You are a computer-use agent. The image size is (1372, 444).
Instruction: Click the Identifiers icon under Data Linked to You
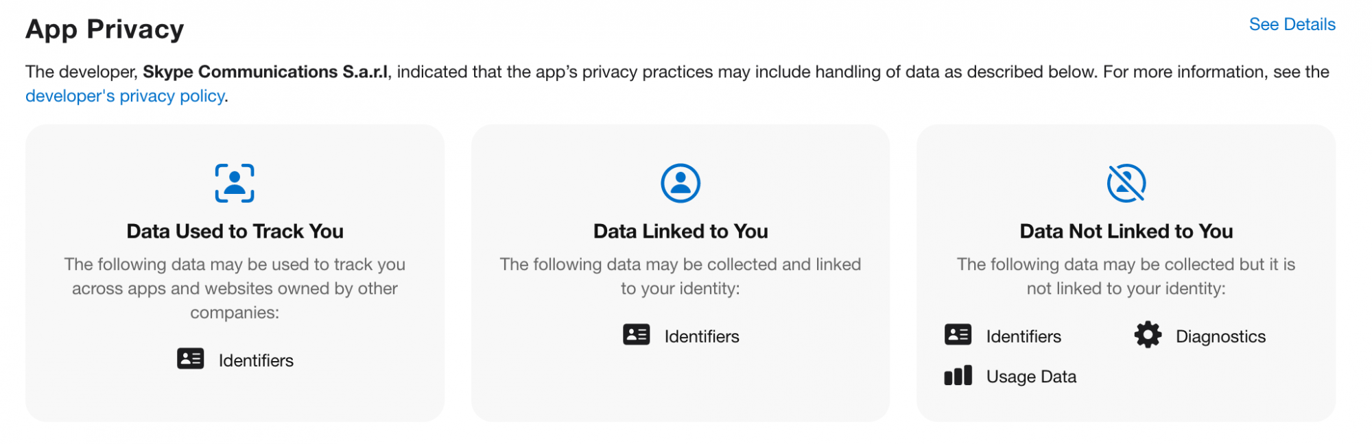pyautogui.click(x=637, y=334)
